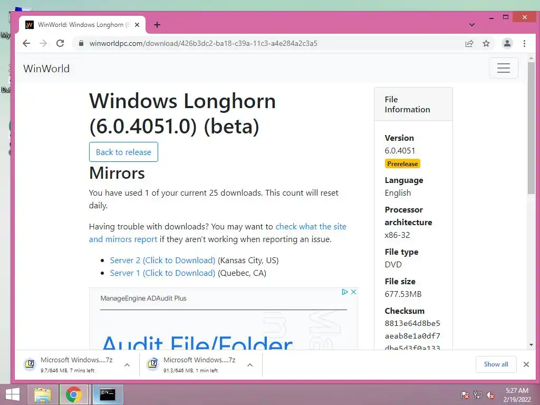
Task: Click the address bar URL
Action: tap(203, 43)
